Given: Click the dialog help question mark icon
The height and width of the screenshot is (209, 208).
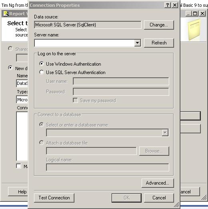Looking at the screenshot, I should click(x=168, y=5).
